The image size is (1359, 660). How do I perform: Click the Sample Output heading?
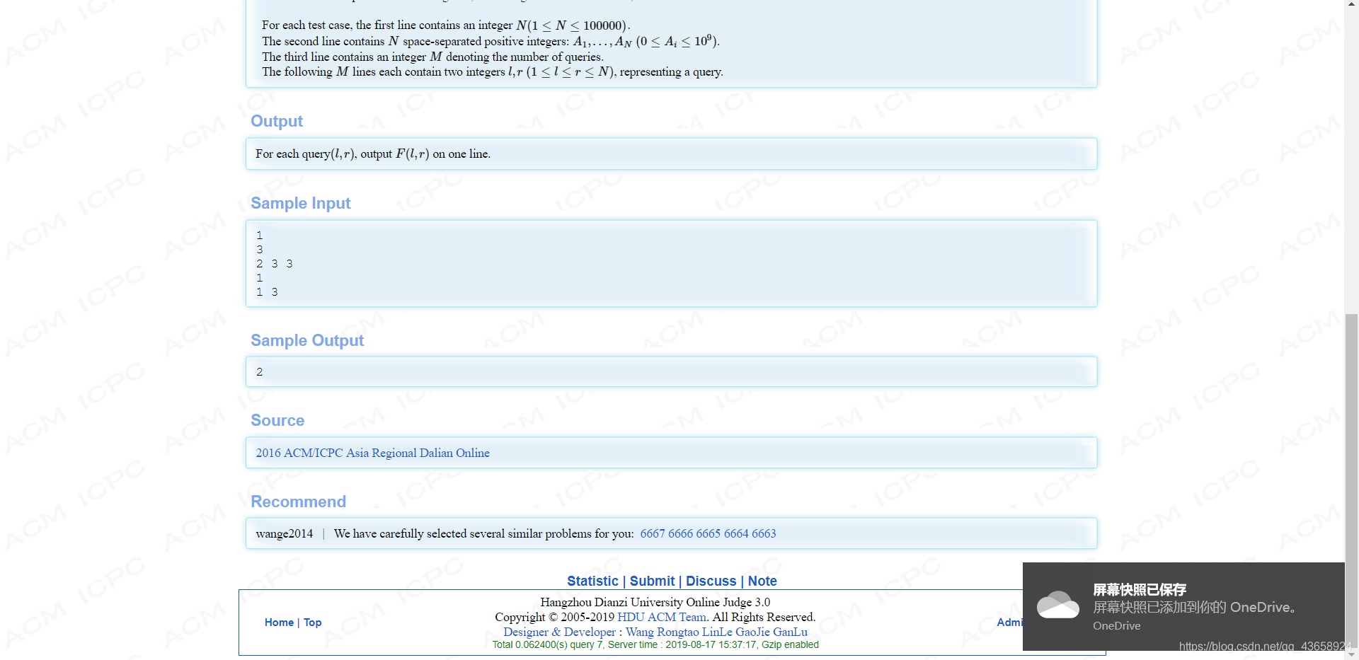307,340
